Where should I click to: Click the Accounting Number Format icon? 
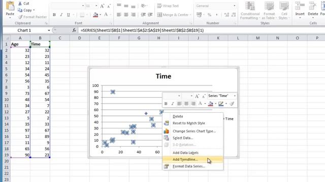pos(199,15)
